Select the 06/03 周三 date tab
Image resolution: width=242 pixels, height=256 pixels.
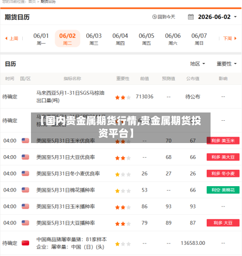point(94,39)
